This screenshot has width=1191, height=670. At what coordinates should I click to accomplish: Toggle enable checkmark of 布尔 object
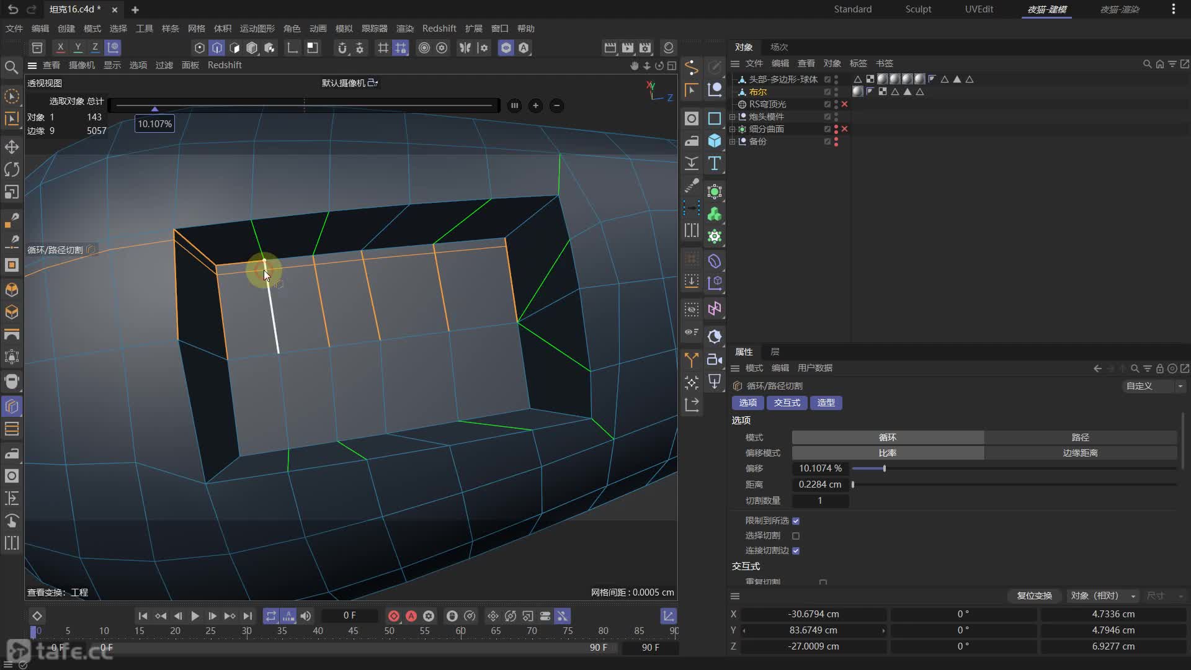(827, 92)
